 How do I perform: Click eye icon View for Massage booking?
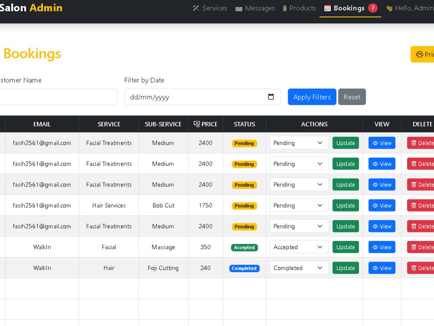(x=375, y=247)
